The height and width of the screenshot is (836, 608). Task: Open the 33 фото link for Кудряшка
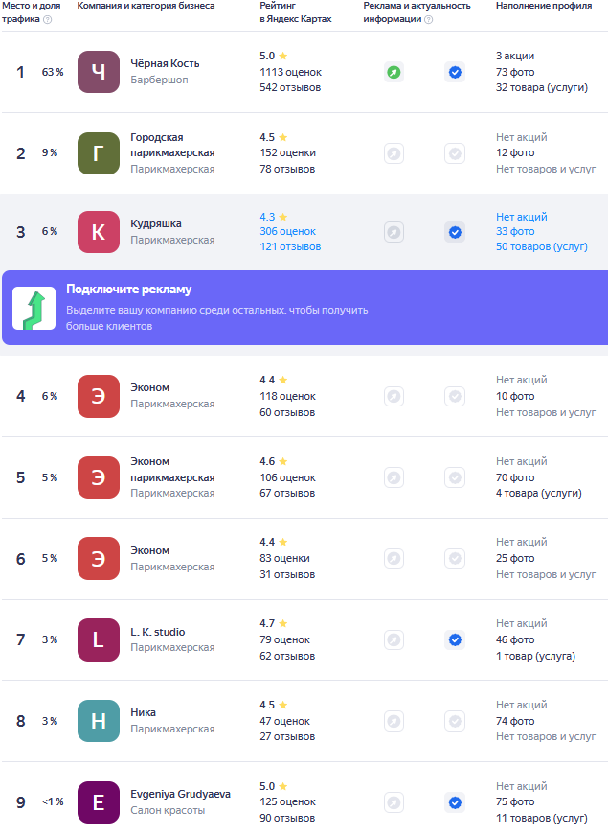515,231
